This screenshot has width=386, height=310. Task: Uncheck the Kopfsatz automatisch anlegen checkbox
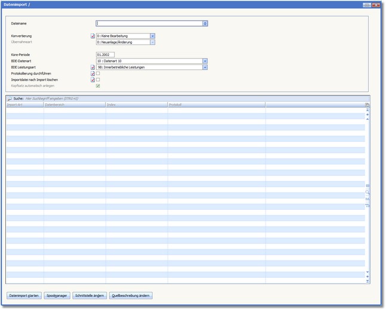click(98, 86)
